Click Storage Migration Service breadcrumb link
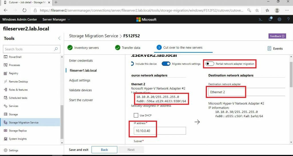293x156 pixels. [x=94, y=36]
